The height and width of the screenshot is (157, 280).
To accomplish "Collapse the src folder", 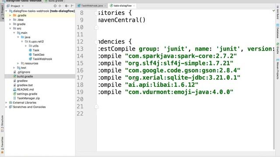I will click(10, 28).
